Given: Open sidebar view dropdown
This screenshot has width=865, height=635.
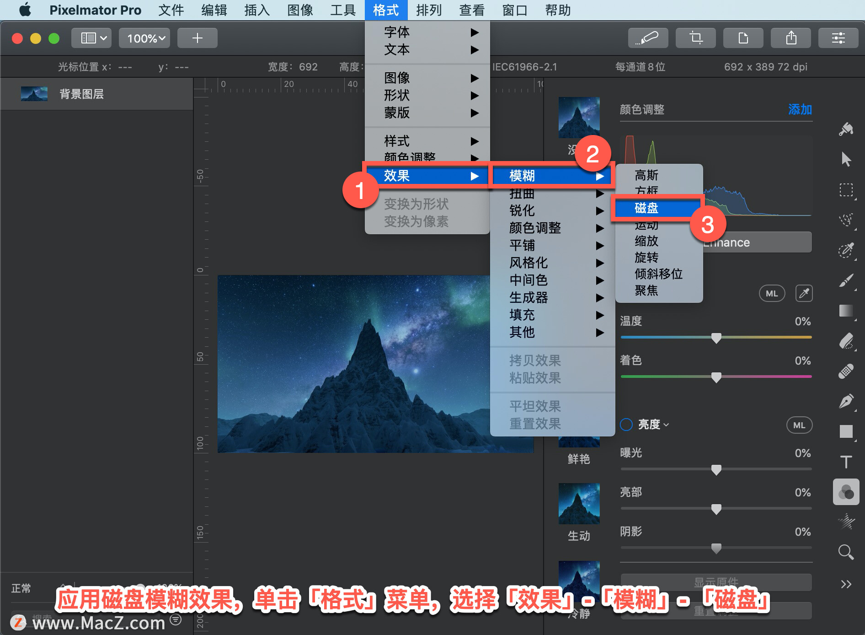Looking at the screenshot, I should [91, 38].
